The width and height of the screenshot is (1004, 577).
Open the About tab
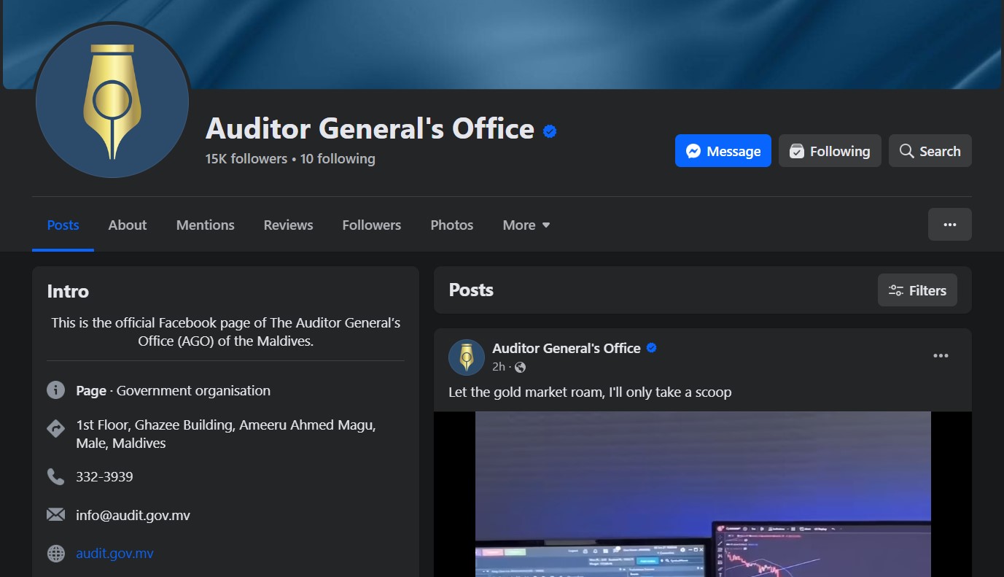point(128,225)
